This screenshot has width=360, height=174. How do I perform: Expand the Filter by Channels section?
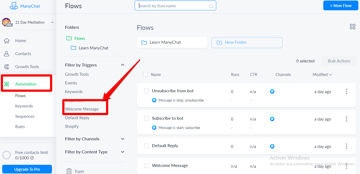click(x=123, y=139)
